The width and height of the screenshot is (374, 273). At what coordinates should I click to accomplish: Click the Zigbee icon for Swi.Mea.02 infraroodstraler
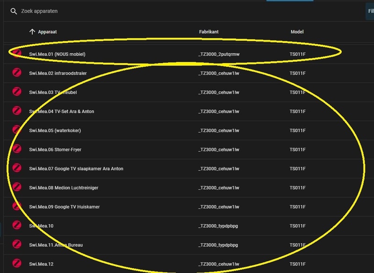[x=17, y=73]
